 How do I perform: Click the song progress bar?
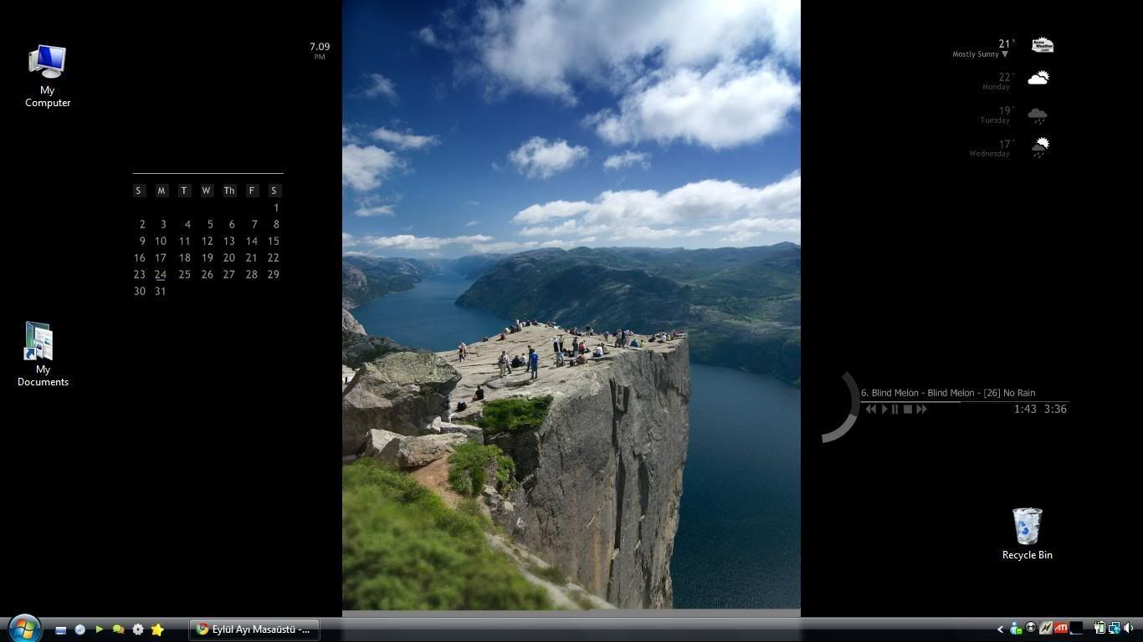[962, 401]
